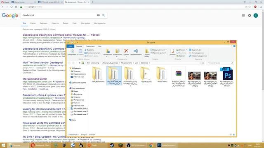Image resolution: width=264 pixels, height=148 pixels.
Task: Open the Новости (News) search tab
Action: 55,23
